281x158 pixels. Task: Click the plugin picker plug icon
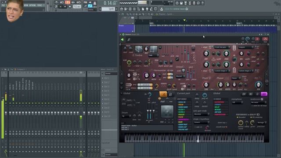click(x=147, y=9)
